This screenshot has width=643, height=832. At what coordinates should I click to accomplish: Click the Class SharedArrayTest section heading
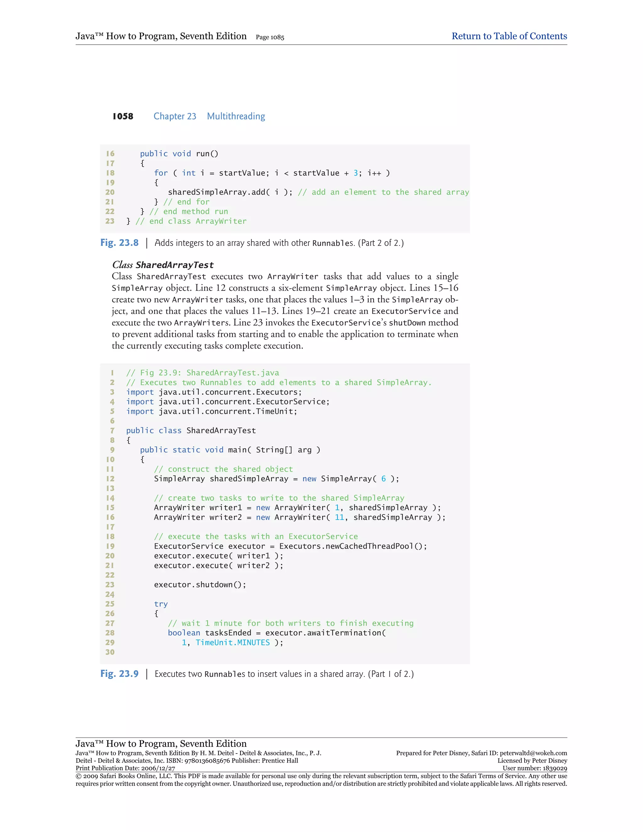pyautogui.click(x=163, y=265)
